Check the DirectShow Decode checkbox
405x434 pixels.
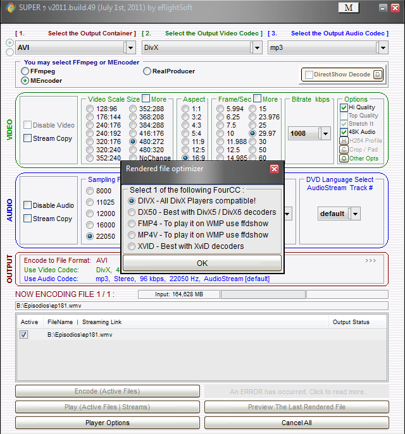coord(309,75)
